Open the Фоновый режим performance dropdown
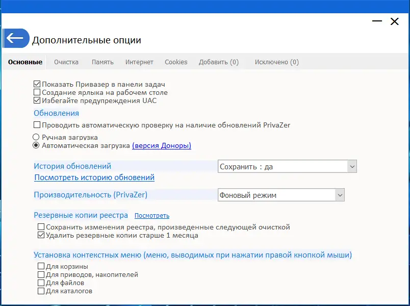 click(x=339, y=194)
